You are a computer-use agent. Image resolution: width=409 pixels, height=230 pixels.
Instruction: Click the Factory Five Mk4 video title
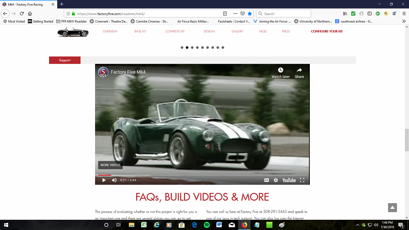[128, 72]
